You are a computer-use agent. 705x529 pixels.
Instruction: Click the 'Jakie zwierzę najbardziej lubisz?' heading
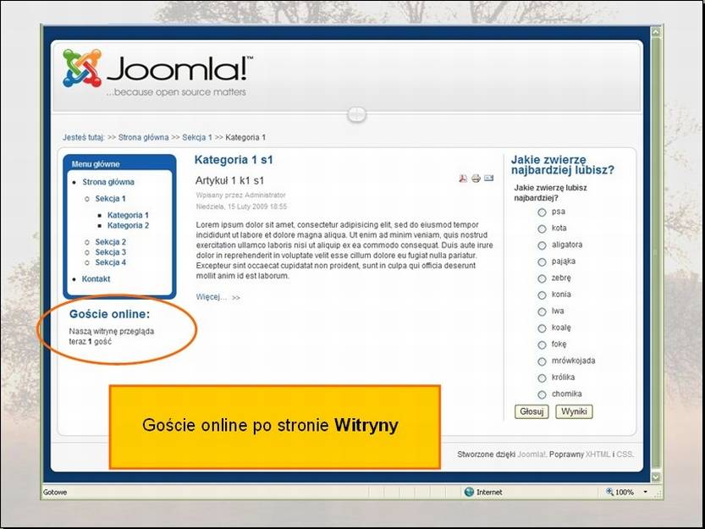[562, 165]
